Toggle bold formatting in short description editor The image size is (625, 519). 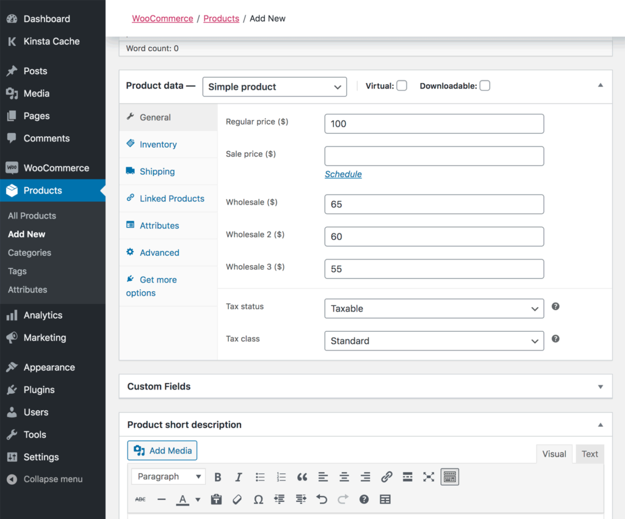coord(218,477)
